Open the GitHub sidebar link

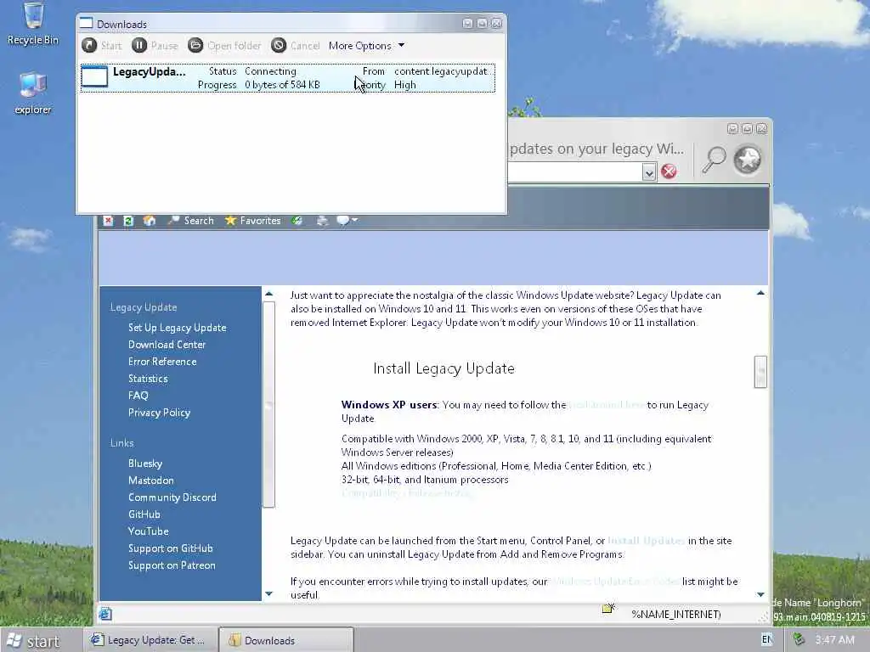(x=144, y=514)
